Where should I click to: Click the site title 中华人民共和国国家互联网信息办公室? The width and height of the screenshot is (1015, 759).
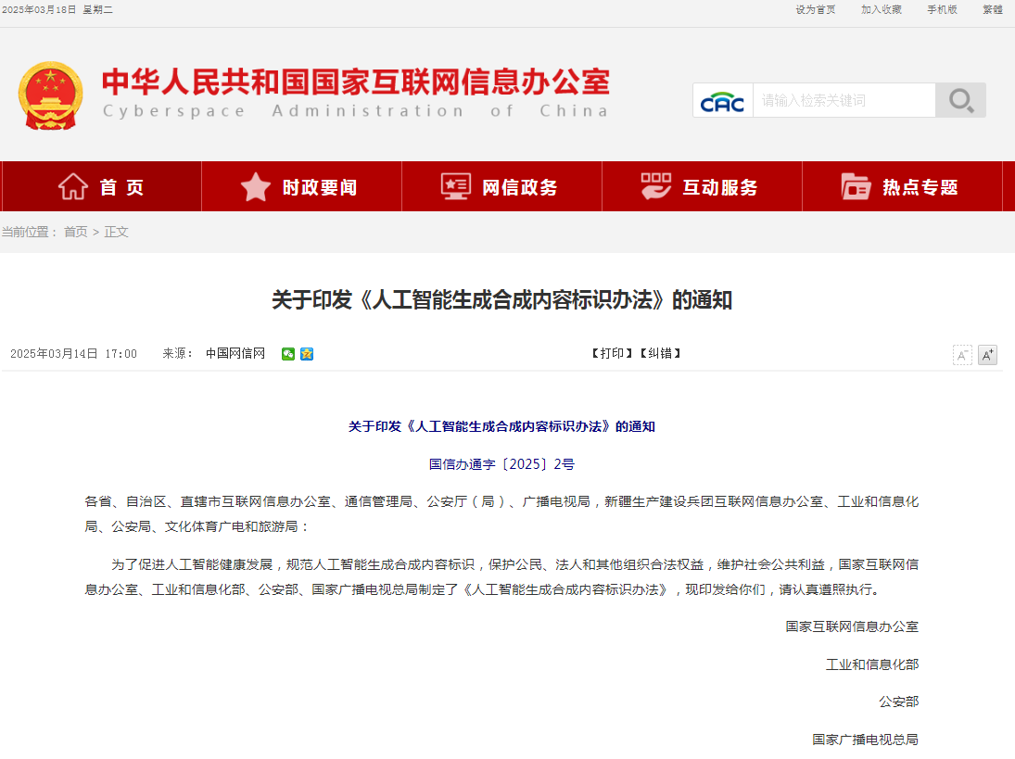coord(356,82)
